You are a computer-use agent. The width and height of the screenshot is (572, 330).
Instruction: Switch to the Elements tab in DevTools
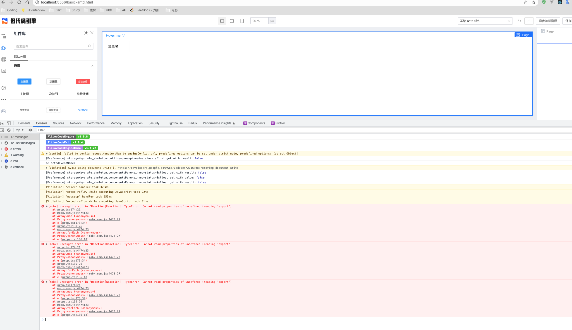coord(24,123)
